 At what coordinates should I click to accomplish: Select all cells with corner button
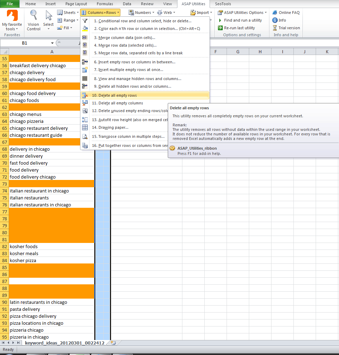tap(4, 52)
